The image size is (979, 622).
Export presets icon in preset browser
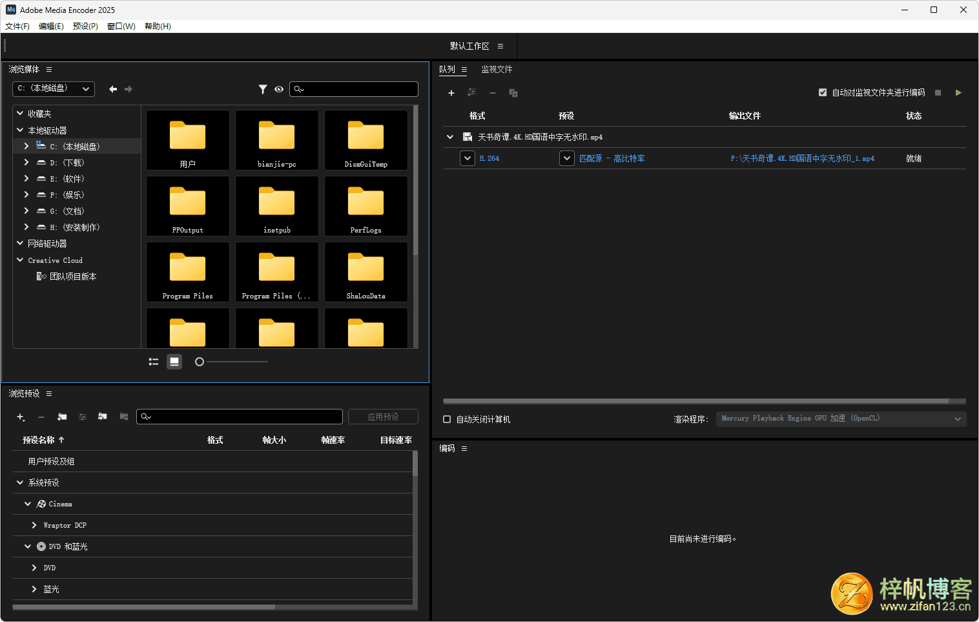pyautogui.click(x=124, y=417)
